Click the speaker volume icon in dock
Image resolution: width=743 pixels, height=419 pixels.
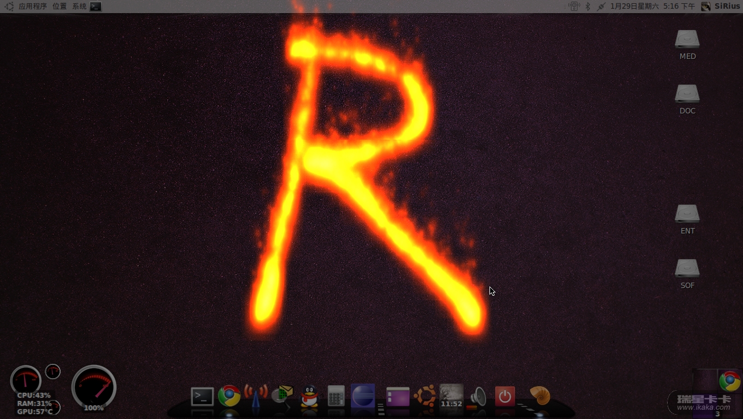coord(478,397)
